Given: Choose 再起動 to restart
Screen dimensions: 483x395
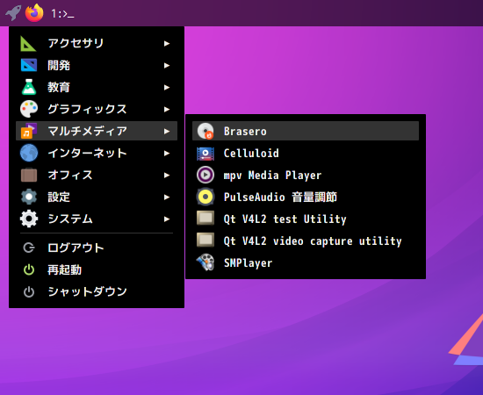Looking at the screenshot, I should 97,270.
